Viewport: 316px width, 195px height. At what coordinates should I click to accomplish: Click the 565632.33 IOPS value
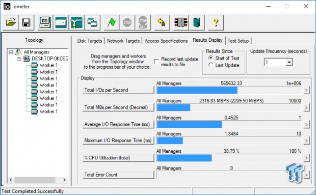point(231,83)
